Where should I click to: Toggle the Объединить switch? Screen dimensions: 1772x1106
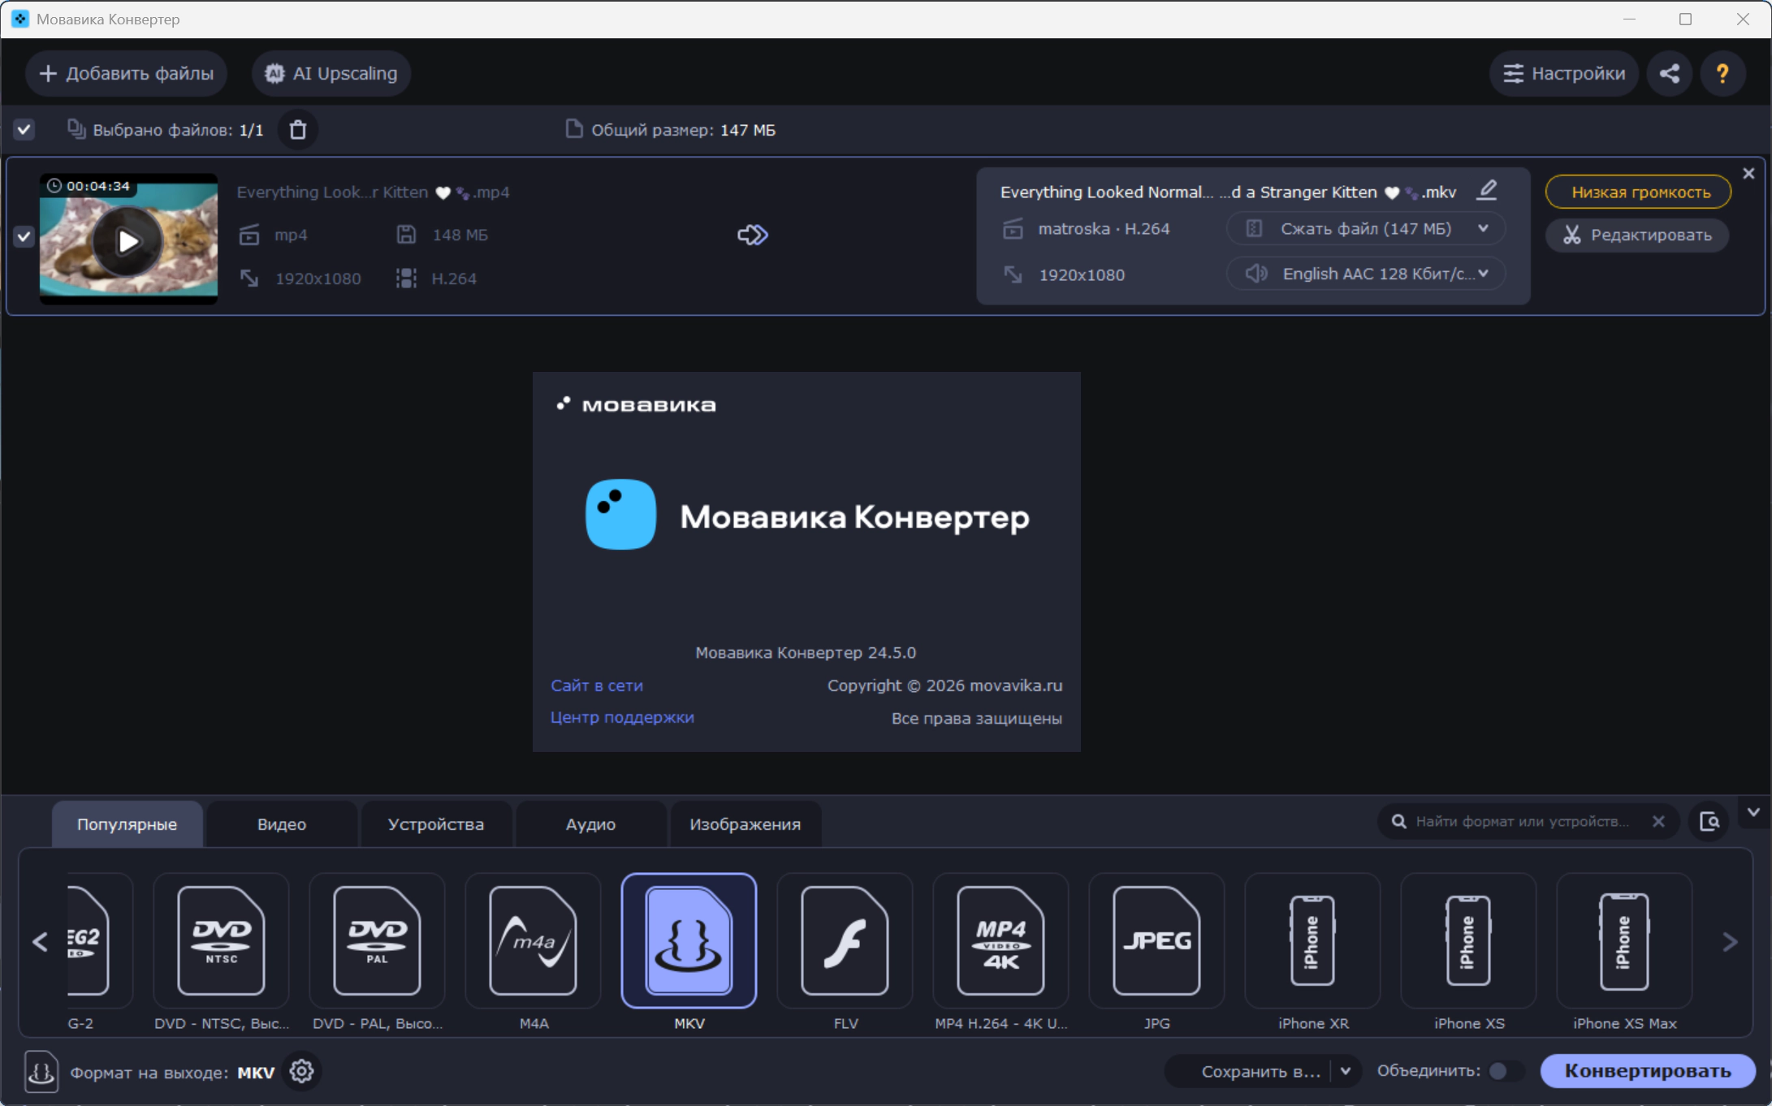[1505, 1072]
